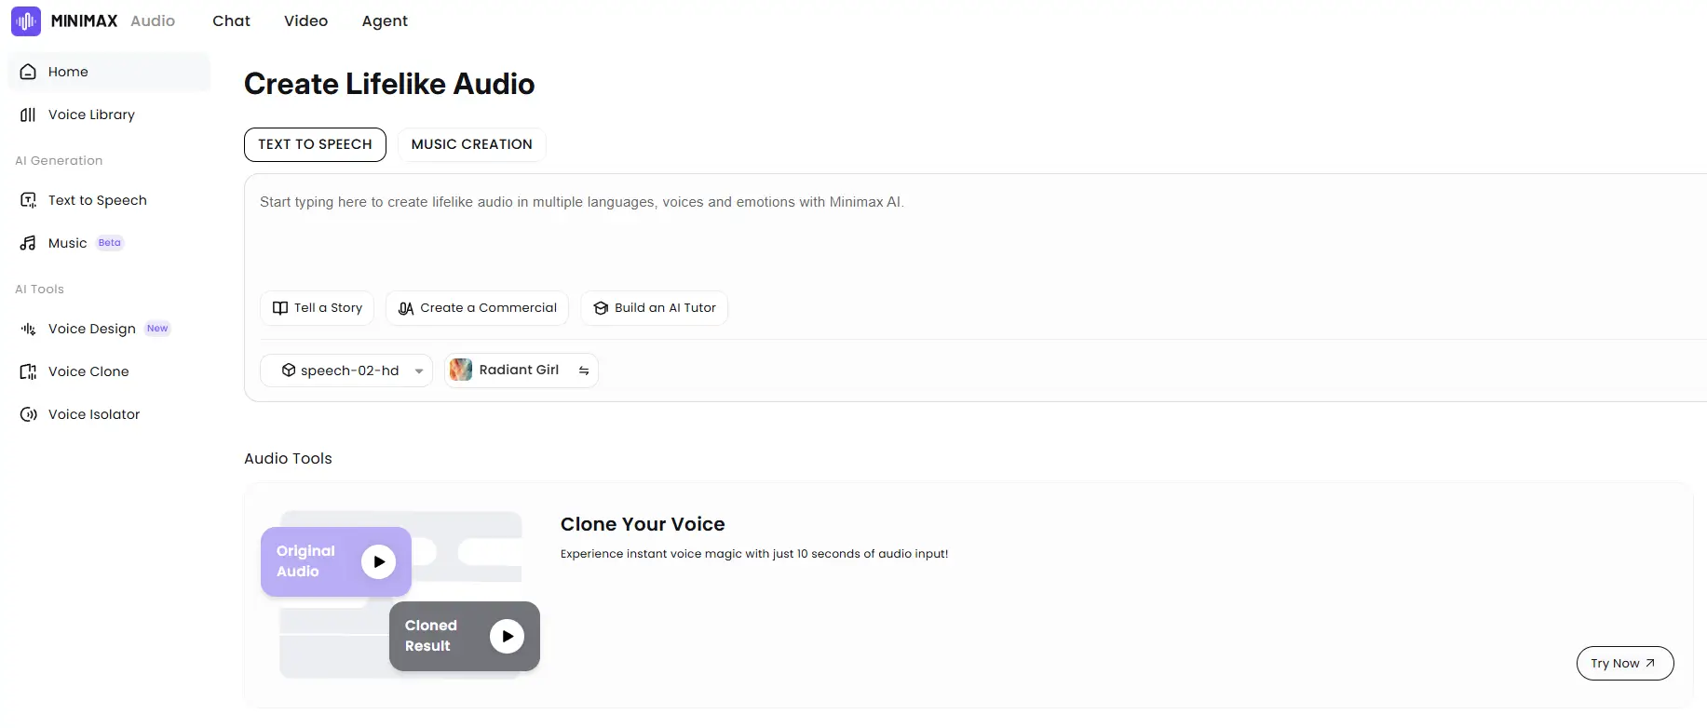Open Home from the sidebar

68,72
